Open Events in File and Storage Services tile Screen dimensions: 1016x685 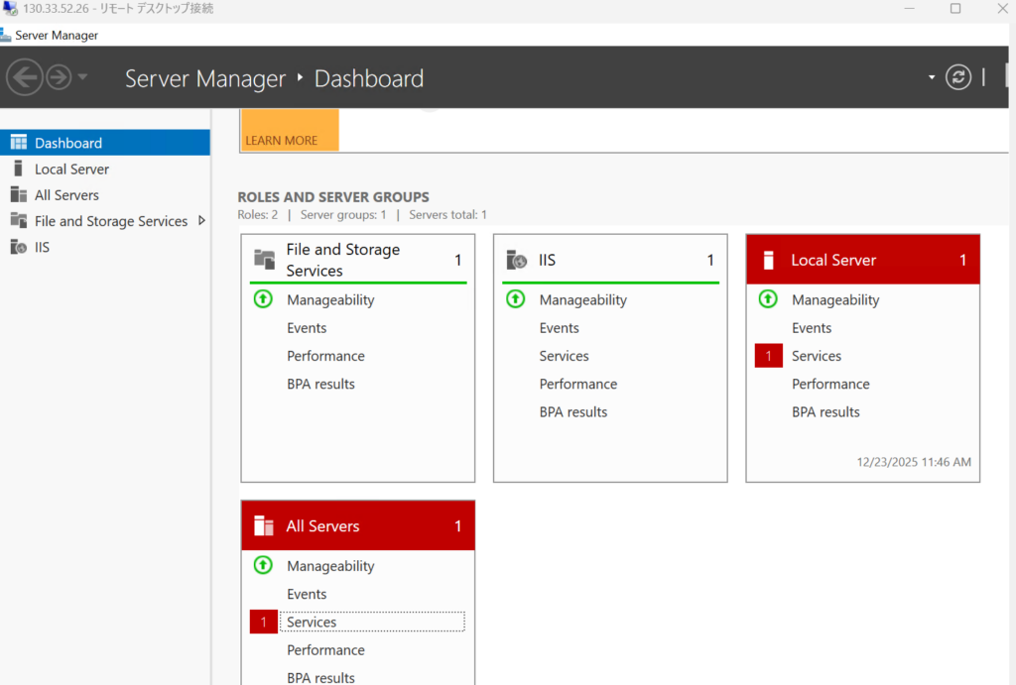[307, 328]
